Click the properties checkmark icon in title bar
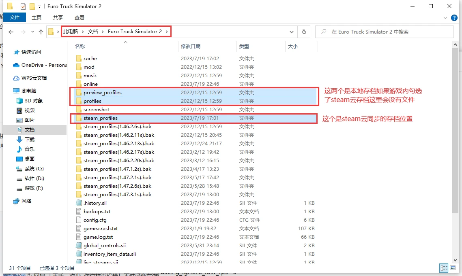The width and height of the screenshot is (462, 276). 23,6
